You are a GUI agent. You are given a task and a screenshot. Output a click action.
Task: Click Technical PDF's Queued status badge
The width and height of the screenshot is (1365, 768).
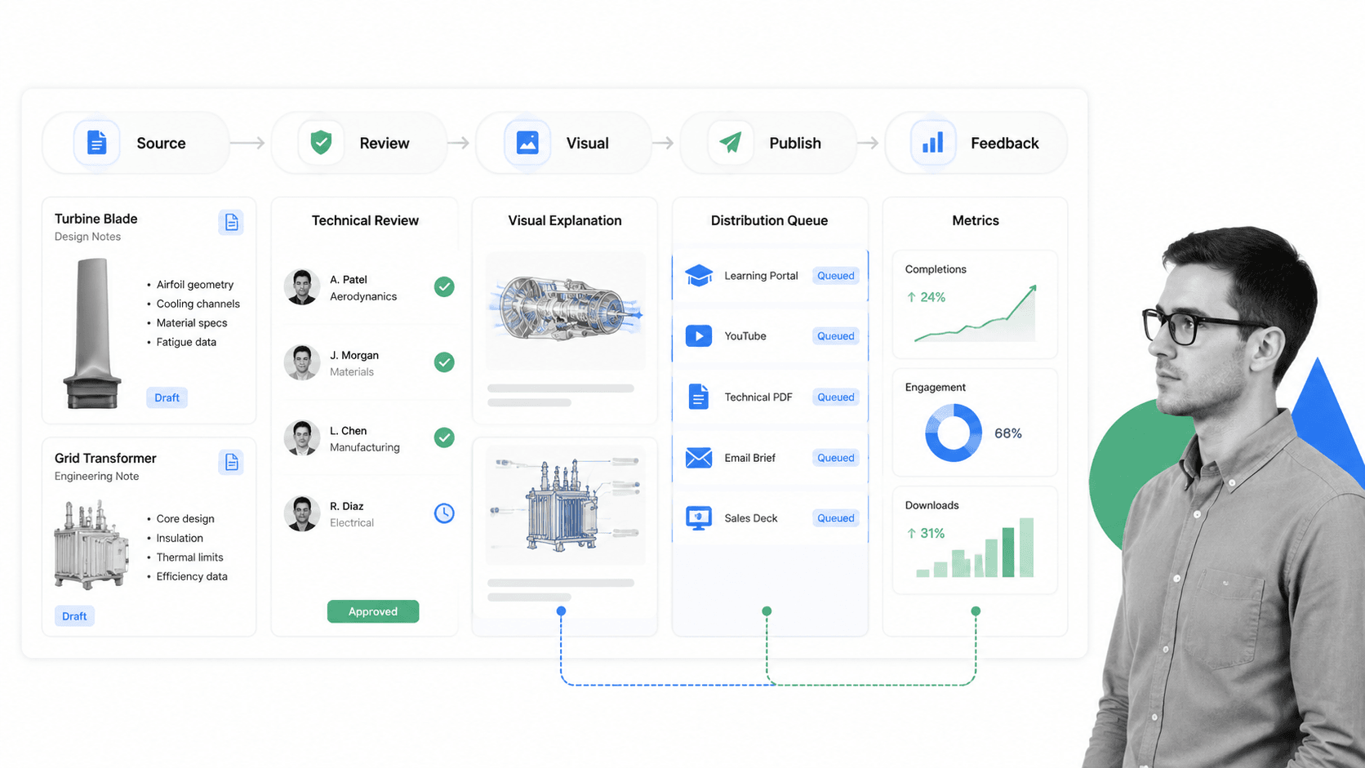pyautogui.click(x=836, y=397)
